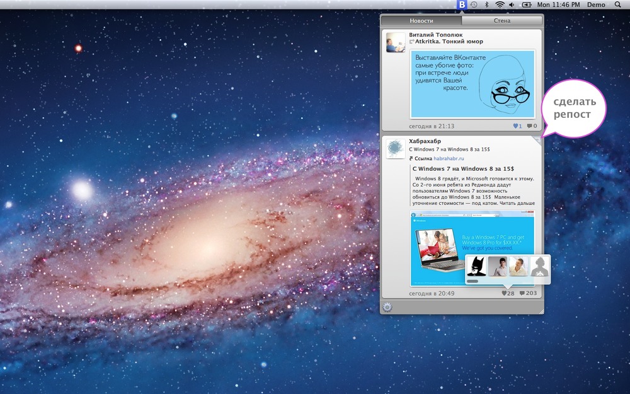Image resolution: width=630 pixels, height=394 pixels.
Task: Open comments on first post (0)
Action: (532, 126)
